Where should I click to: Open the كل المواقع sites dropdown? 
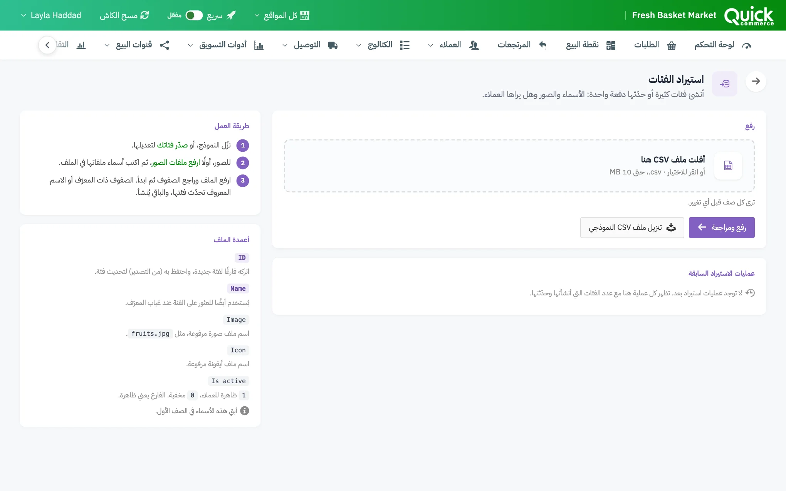click(x=282, y=15)
